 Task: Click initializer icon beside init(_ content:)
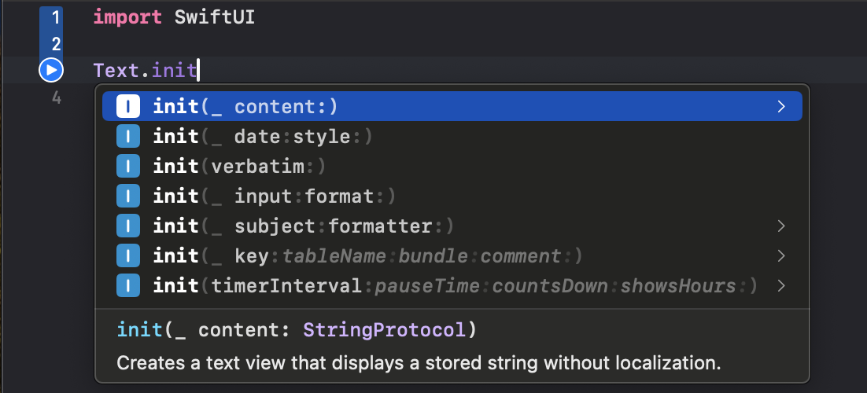pos(128,107)
